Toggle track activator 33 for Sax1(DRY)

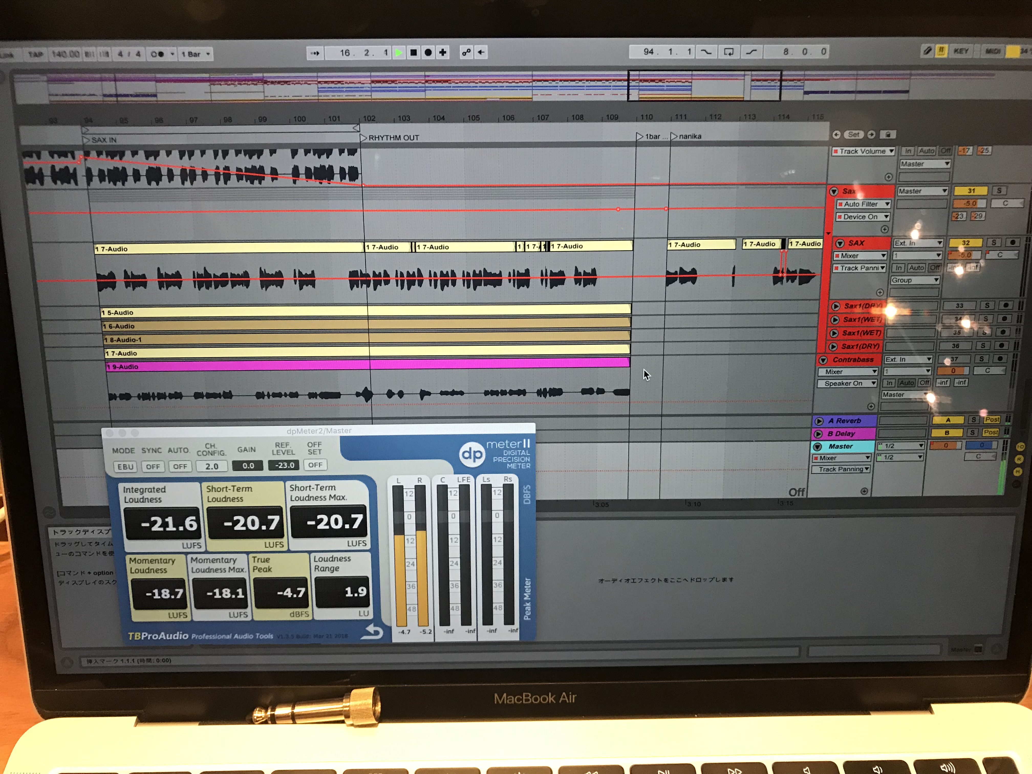(959, 306)
